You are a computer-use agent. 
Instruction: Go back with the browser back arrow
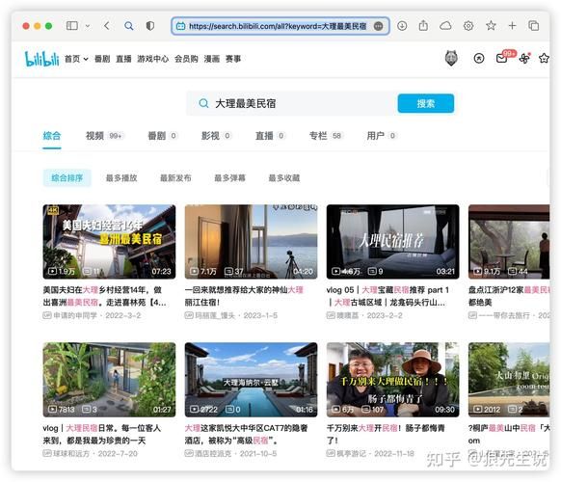click(x=107, y=26)
